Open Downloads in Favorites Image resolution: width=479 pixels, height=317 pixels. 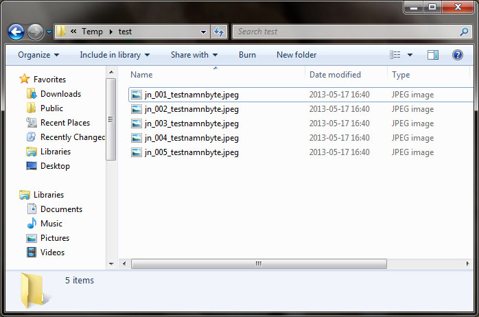tap(60, 94)
